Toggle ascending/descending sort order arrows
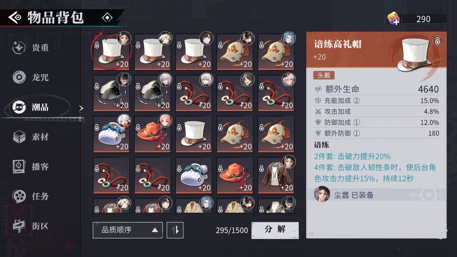This screenshot has height=257, width=457. point(175,230)
